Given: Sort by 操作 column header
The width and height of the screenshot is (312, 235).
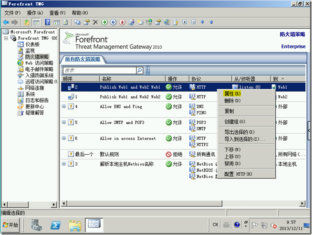Looking at the screenshot, I should pos(177,79).
